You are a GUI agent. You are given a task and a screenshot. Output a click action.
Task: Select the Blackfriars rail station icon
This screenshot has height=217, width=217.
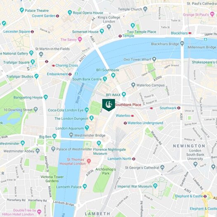point(190,33)
